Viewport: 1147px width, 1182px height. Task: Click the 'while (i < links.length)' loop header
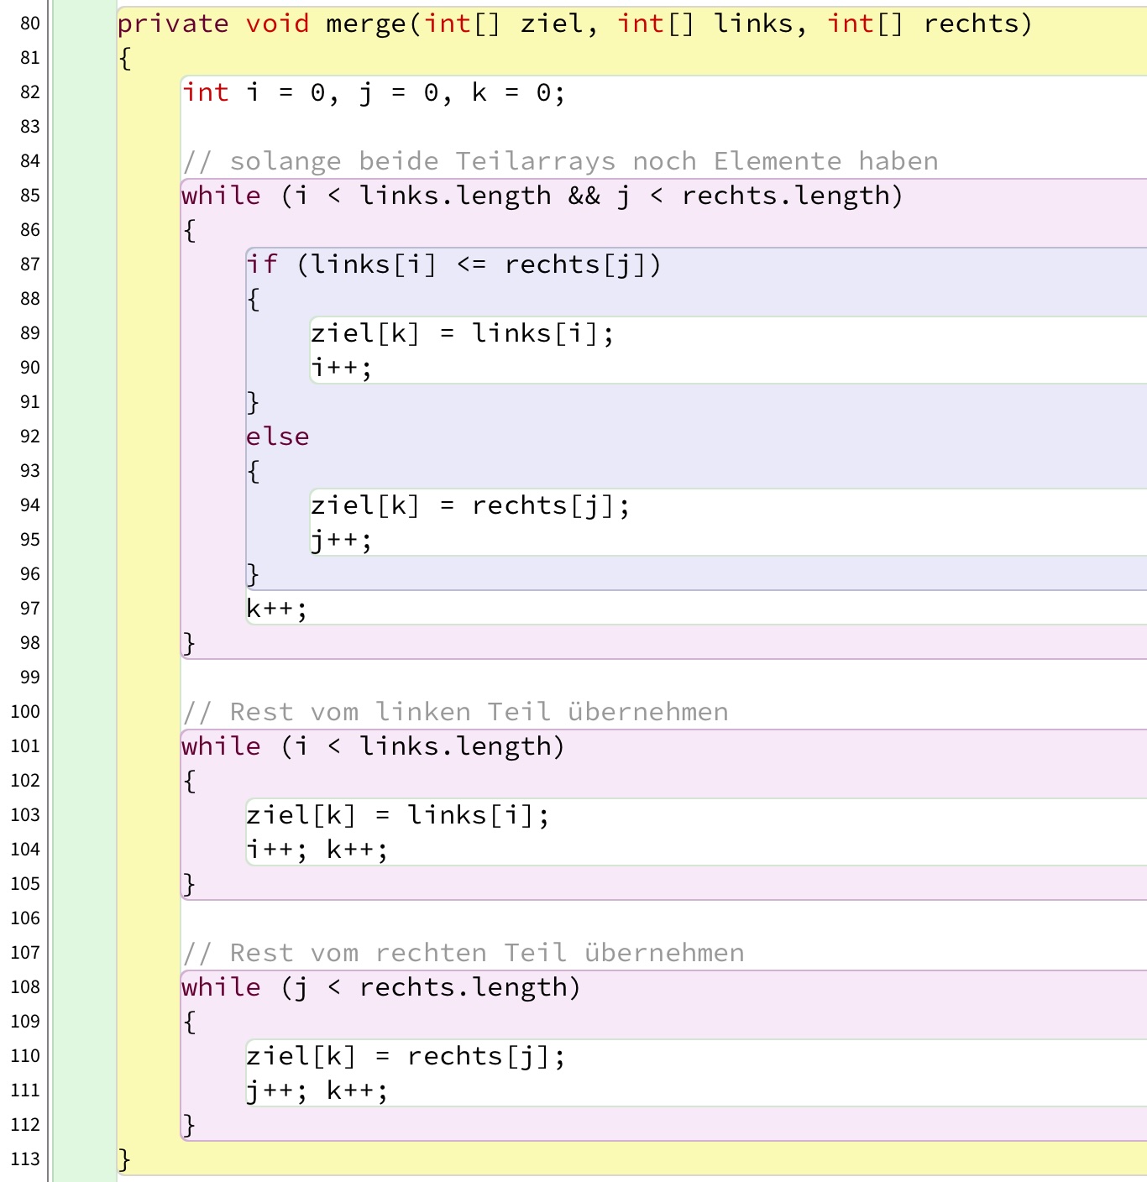tap(373, 746)
